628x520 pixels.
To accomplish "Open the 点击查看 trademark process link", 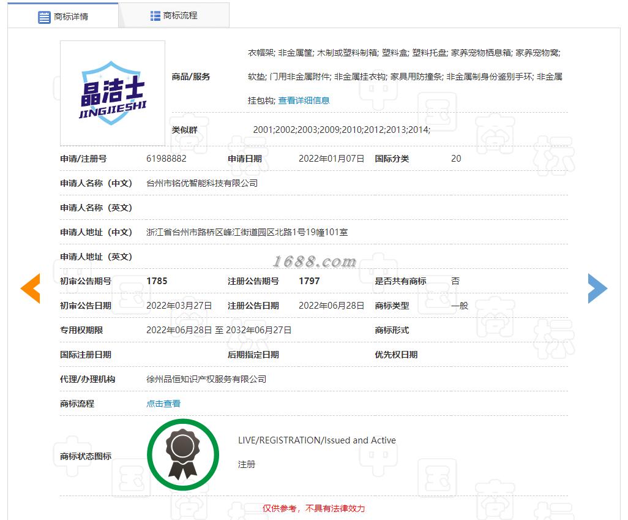I will tap(163, 404).
